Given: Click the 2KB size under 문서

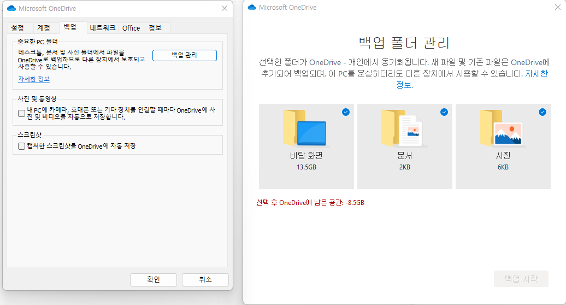Looking at the screenshot, I should click(x=405, y=167).
